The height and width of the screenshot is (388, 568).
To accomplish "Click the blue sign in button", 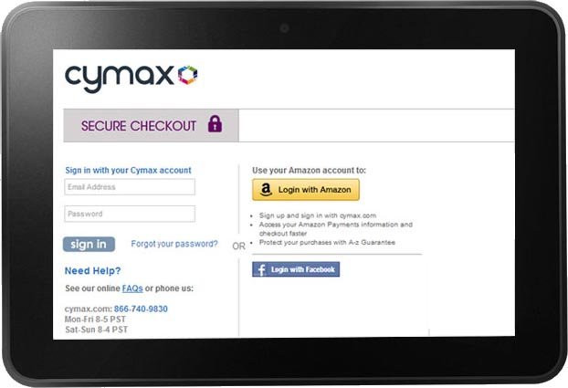I will point(89,244).
